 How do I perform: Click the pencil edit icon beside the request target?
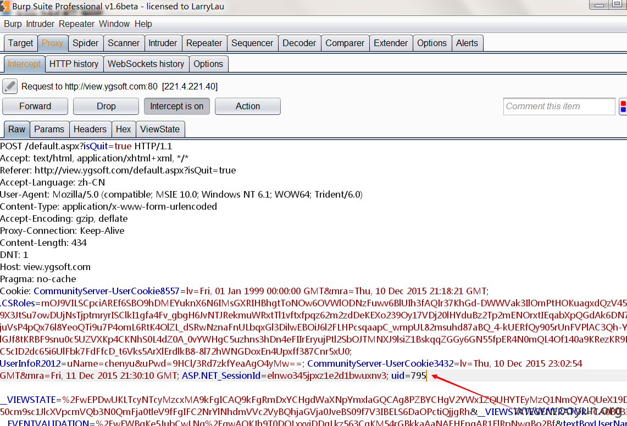(x=10, y=86)
